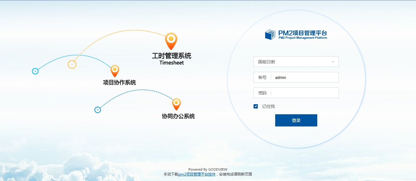This screenshot has height=181, width=416.
Task: Click into the 密码 password field
Action: (305, 93)
